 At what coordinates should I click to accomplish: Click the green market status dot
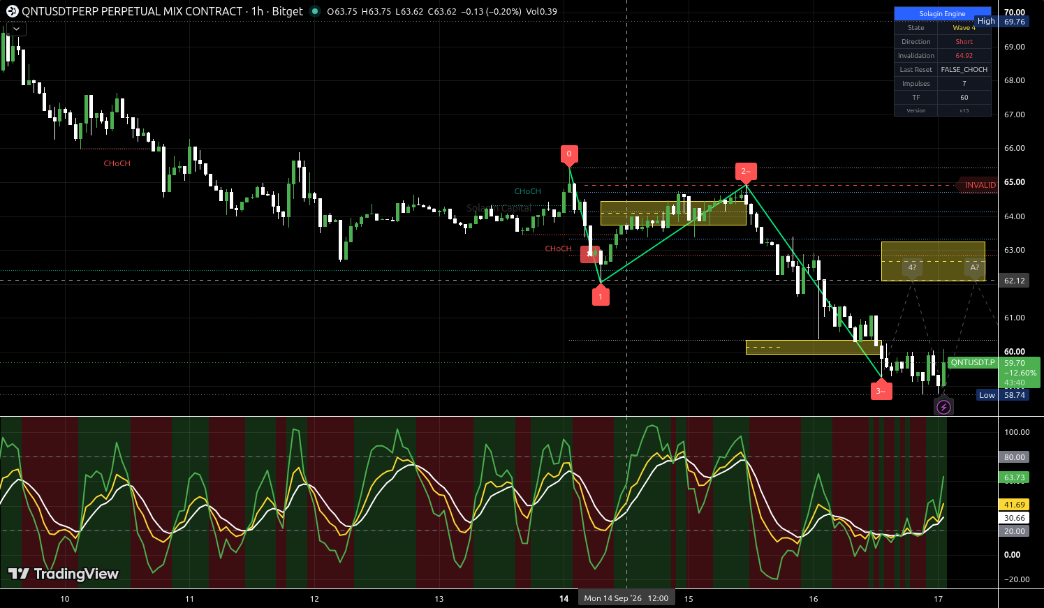[x=315, y=11]
